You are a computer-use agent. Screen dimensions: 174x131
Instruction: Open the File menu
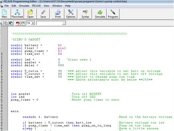pyautogui.click(x=7, y=6)
